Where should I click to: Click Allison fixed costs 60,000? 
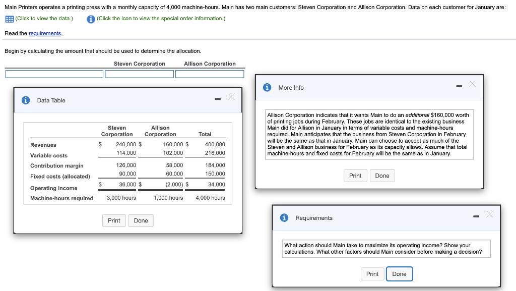174,173
